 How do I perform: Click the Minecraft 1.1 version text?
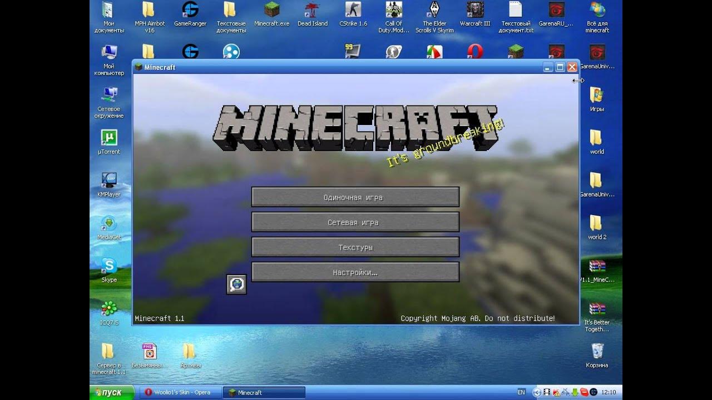pyautogui.click(x=160, y=318)
